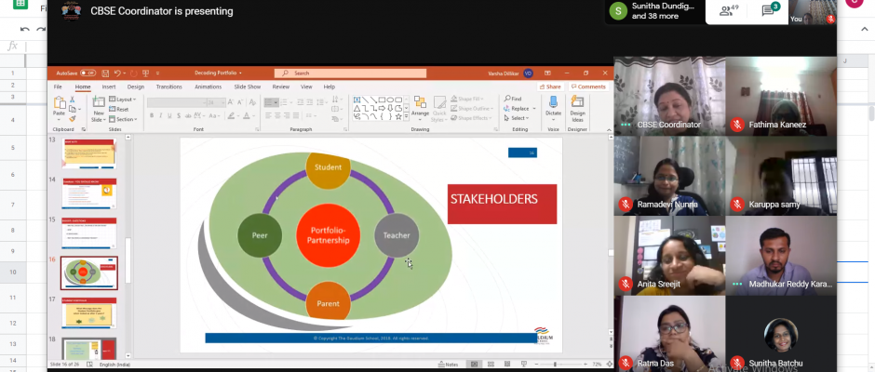
Task: Click the zoom slider in status bar
Action: tap(560, 365)
